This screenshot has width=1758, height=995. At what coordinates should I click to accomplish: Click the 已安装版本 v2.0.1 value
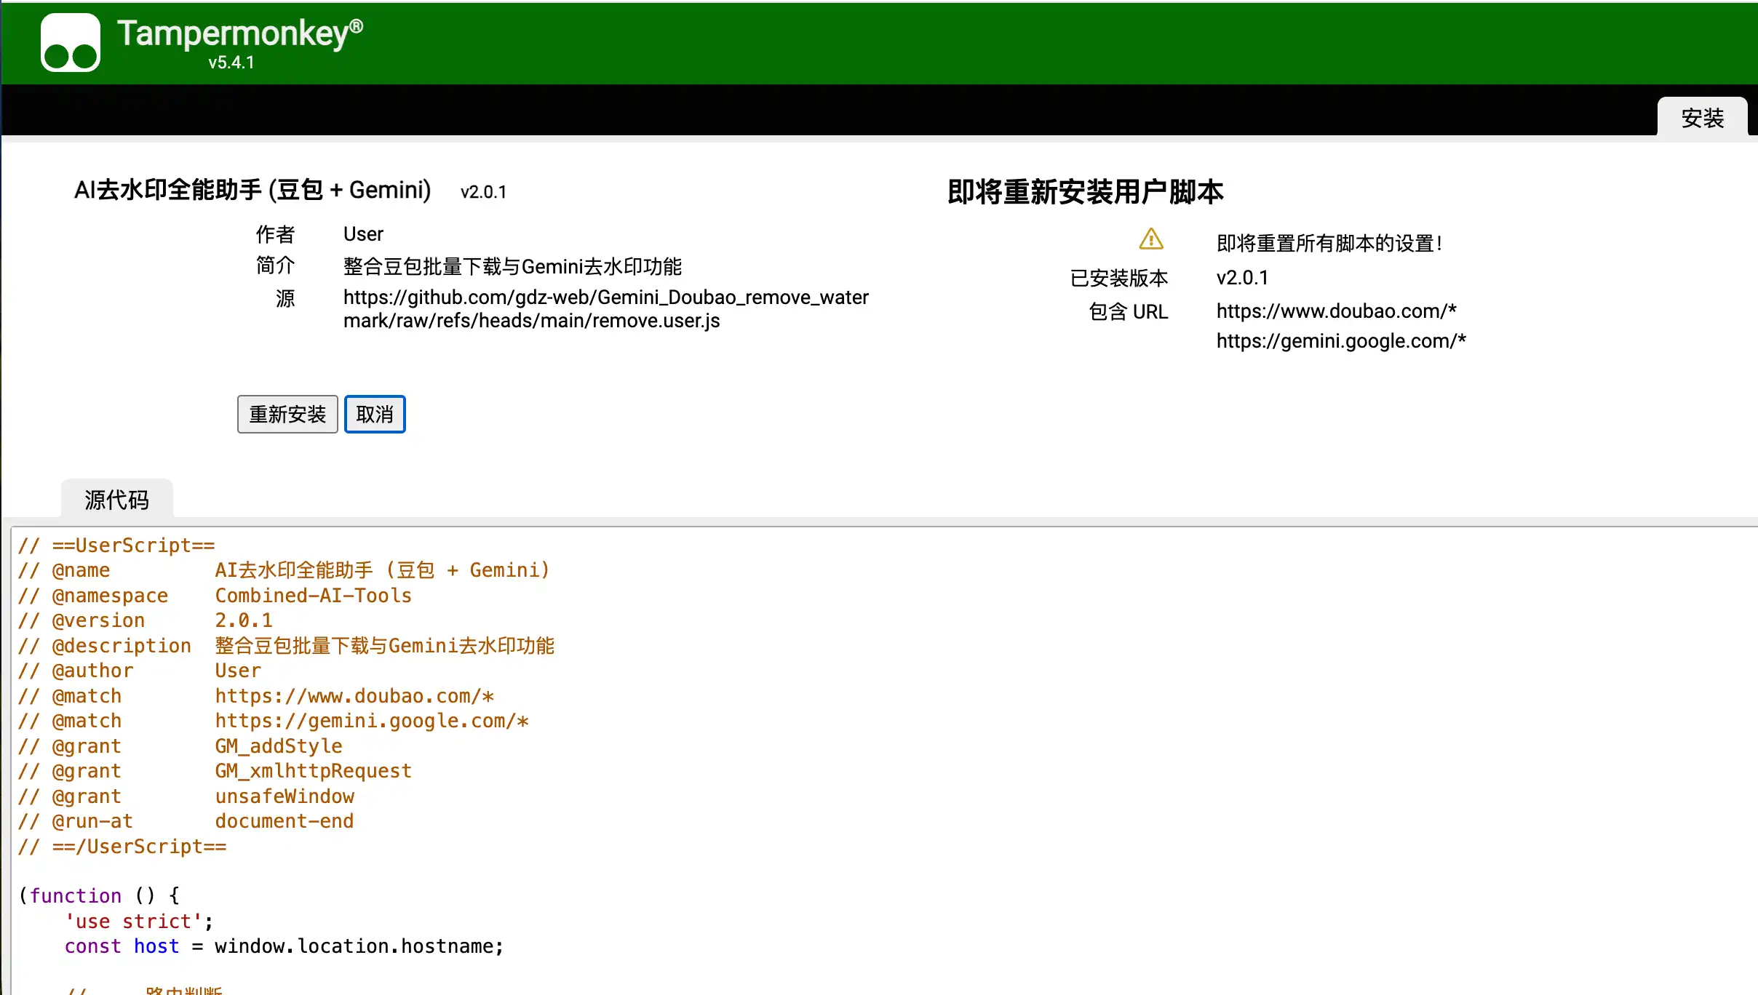click(1242, 278)
